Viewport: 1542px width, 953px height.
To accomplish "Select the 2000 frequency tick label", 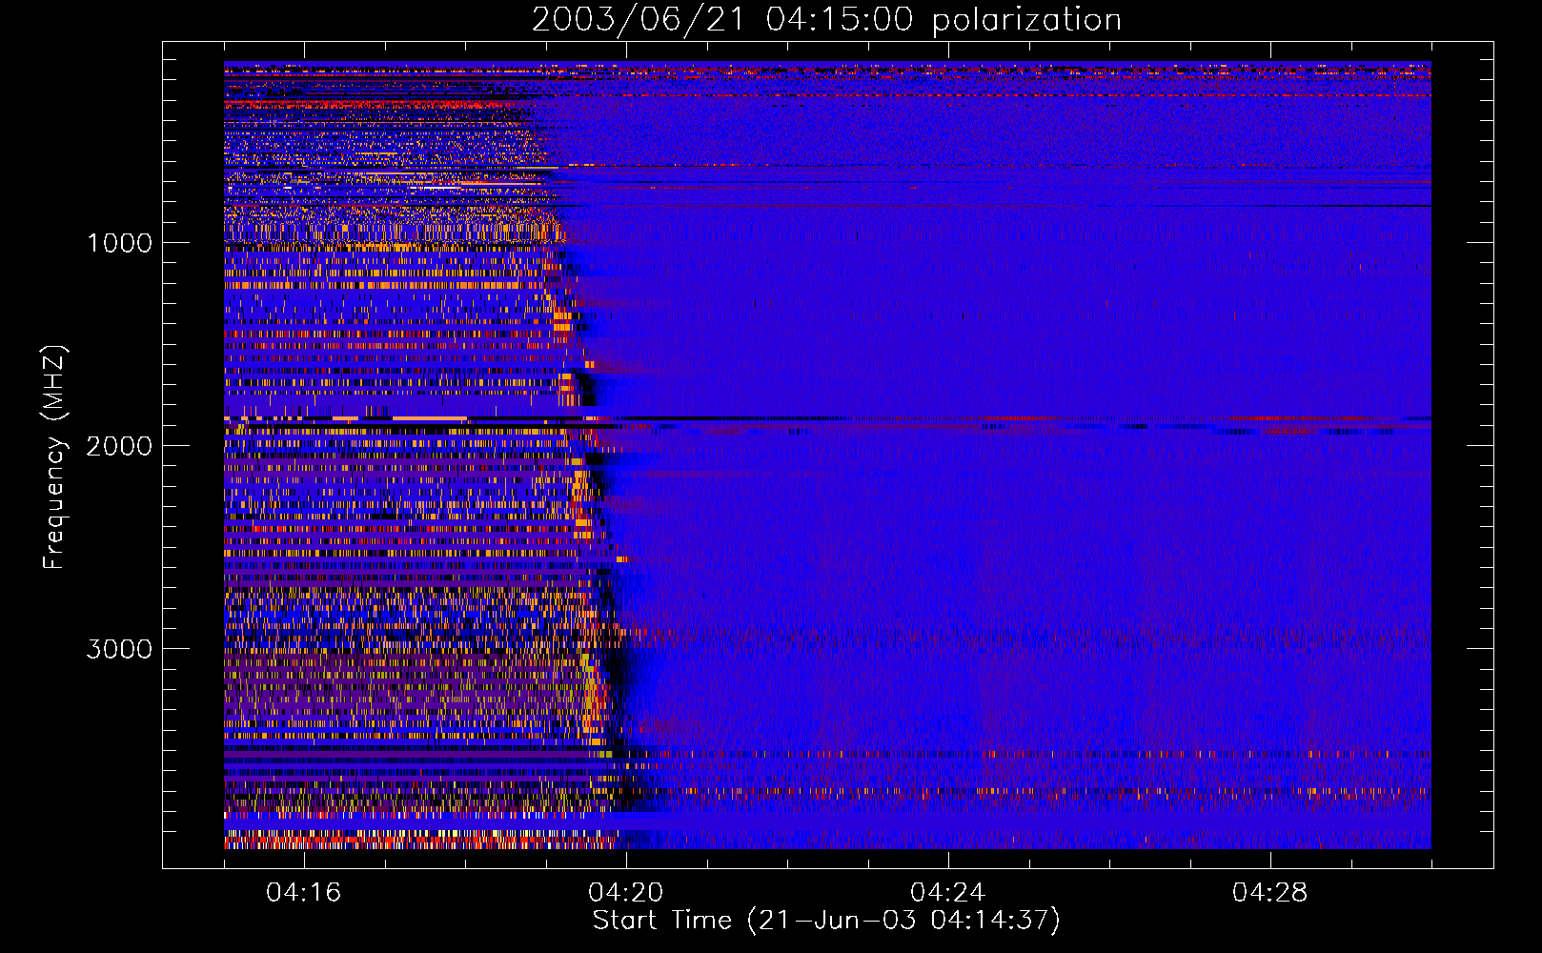I will pyautogui.click(x=119, y=446).
